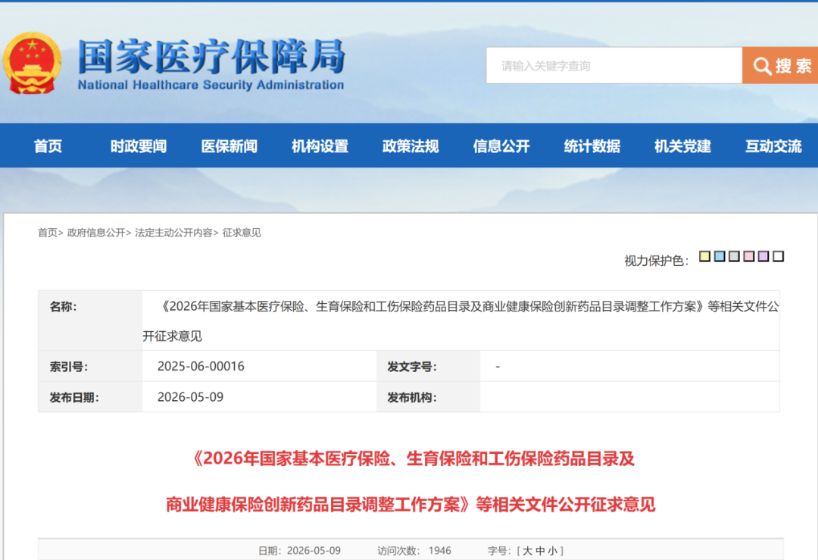This screenshot has width=818, height=560.
Task: Click 法定主动公开内容 breadcrumb link
Action: tap(173, 233)
